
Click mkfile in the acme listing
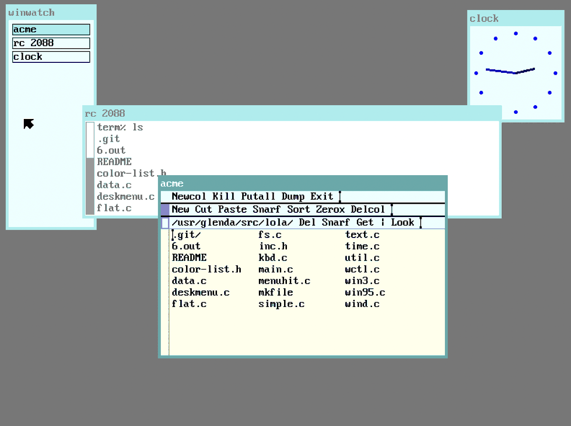(276, 292)
